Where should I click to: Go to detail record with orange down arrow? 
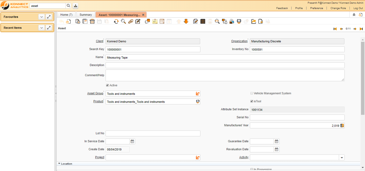(186, 21)
